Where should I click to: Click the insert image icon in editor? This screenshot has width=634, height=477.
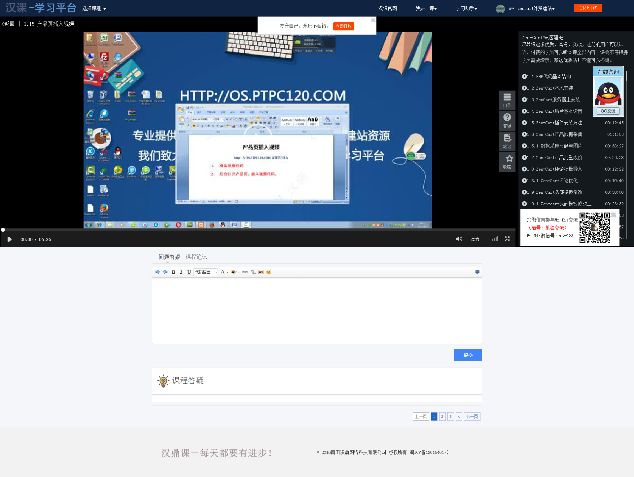261,272
